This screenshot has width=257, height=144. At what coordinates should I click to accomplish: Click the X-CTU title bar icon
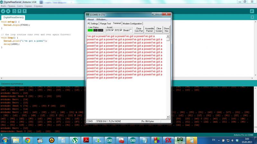[88, 14]
